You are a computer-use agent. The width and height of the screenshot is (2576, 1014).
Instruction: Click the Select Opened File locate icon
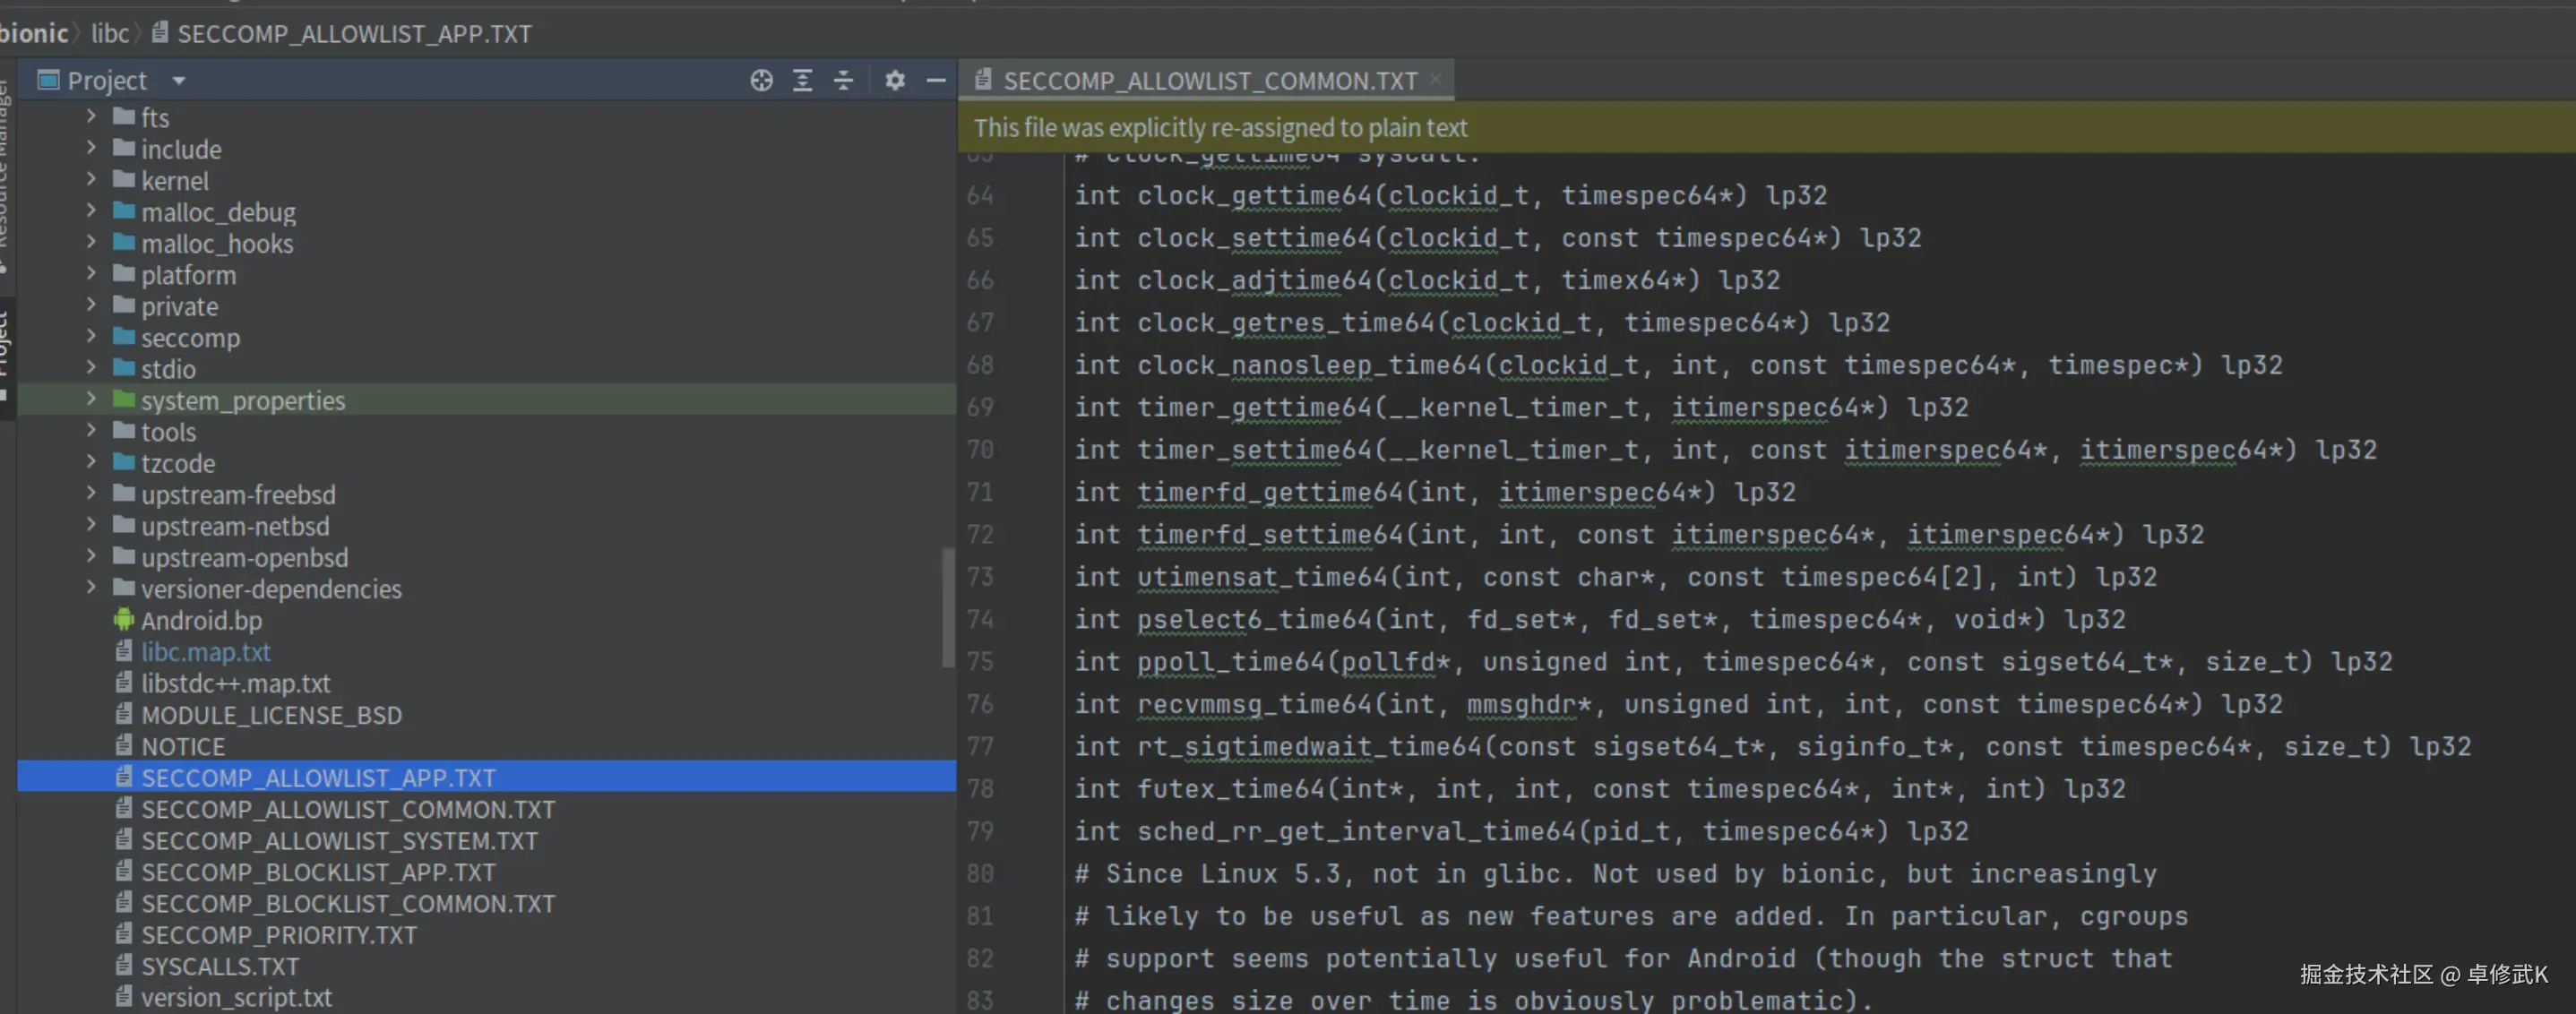[761, 80]
